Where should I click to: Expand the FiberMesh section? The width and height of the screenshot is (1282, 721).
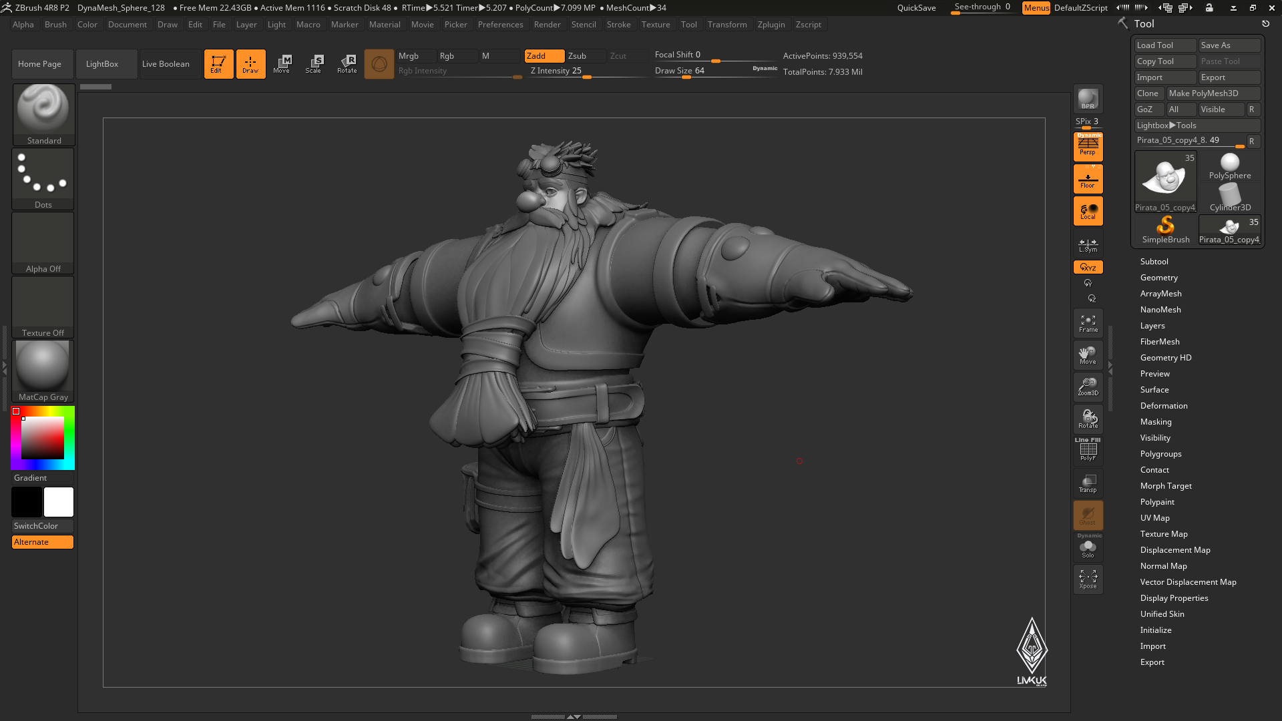click(1159, 342)
